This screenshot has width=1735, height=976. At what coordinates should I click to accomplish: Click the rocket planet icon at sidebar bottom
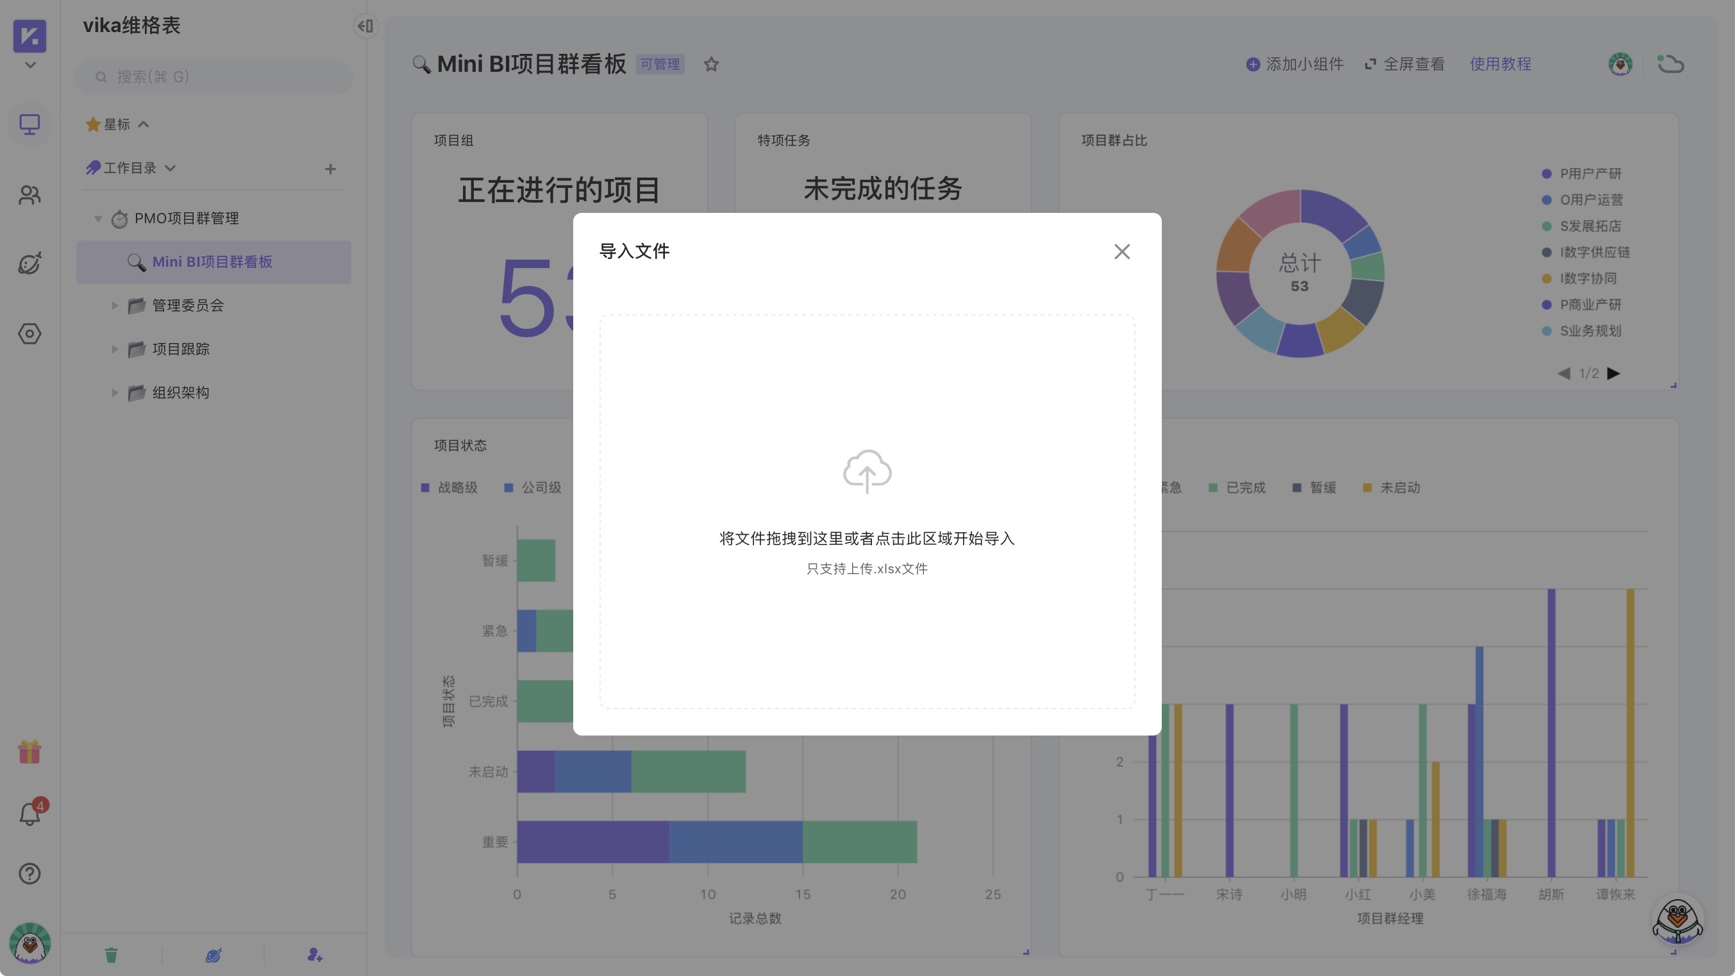[213, 954]
